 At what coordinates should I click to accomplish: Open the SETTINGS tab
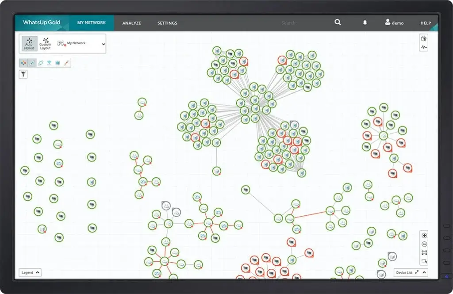[167, 23]
